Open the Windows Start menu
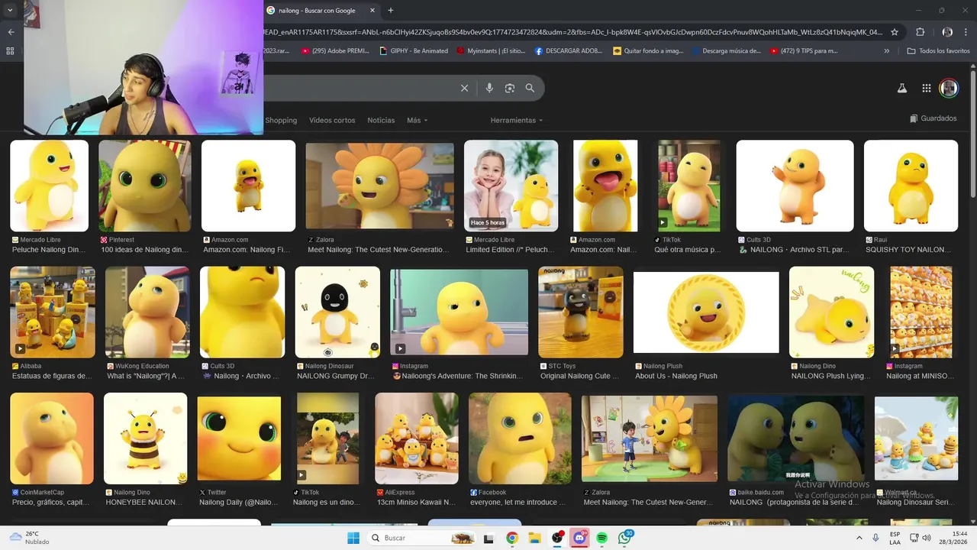Image resolution: width=977 pixels, height=550 pixels. click(x=353, y=538)
